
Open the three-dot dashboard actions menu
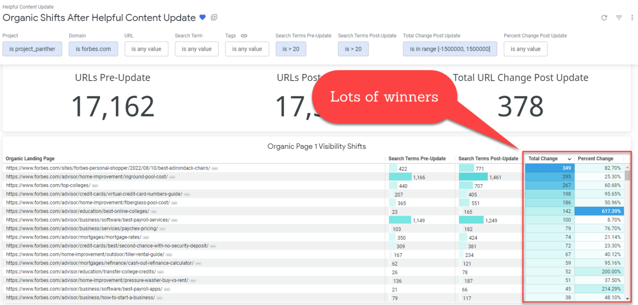coord(632,18)
